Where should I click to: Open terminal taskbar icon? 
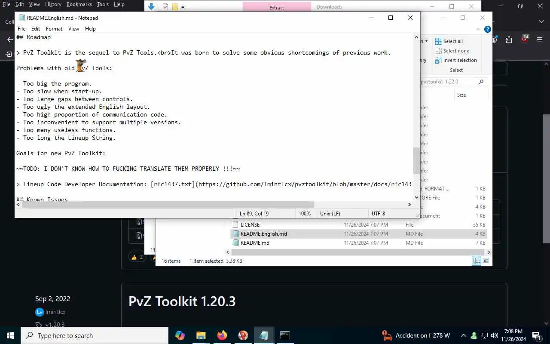(285, 335)
